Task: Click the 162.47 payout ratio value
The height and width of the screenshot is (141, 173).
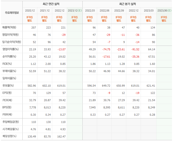Action: pyautogui.click(x=62, y=136)
